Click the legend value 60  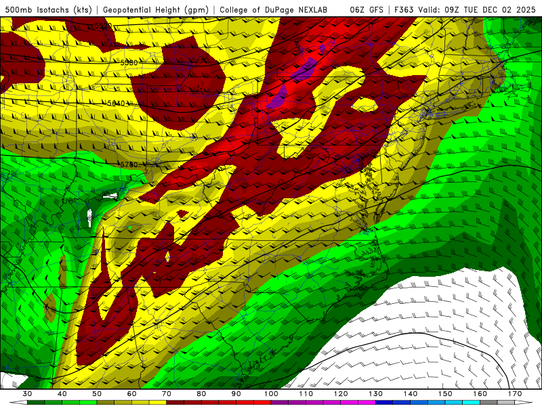point(131,394)
